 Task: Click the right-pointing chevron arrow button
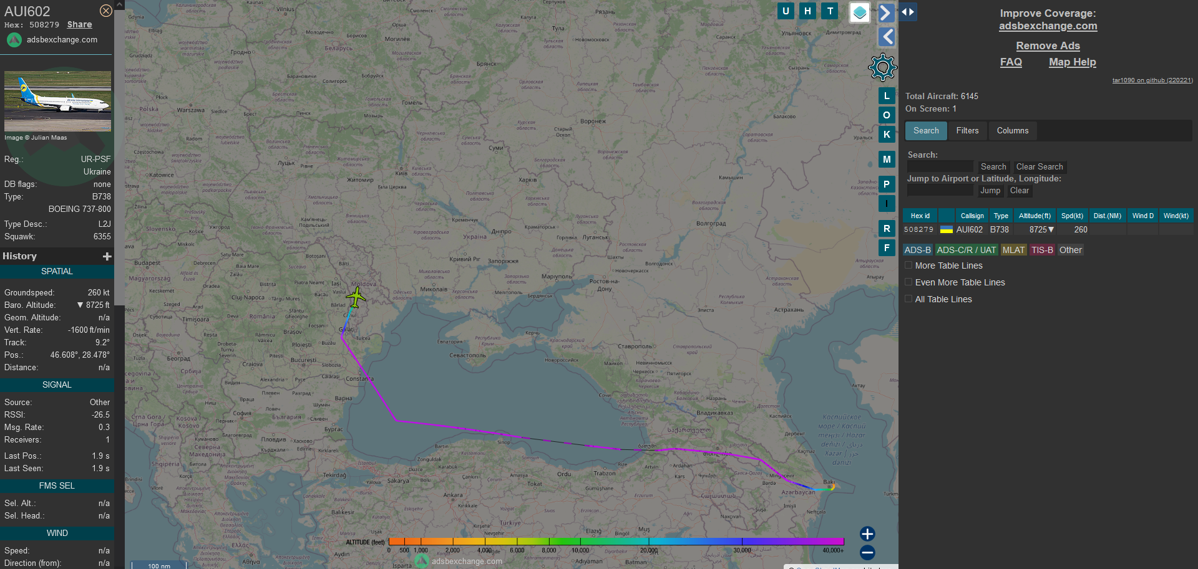[886, 12]
